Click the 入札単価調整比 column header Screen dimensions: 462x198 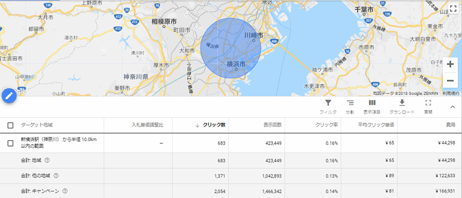click(147, 125)
